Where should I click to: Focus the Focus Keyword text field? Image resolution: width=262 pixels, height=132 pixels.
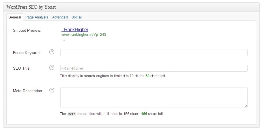(x=154, y=53)
